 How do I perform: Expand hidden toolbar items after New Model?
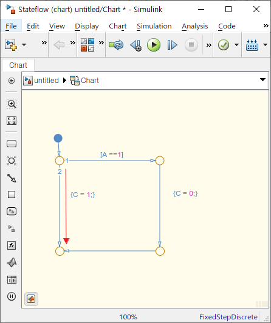[44, 42]
